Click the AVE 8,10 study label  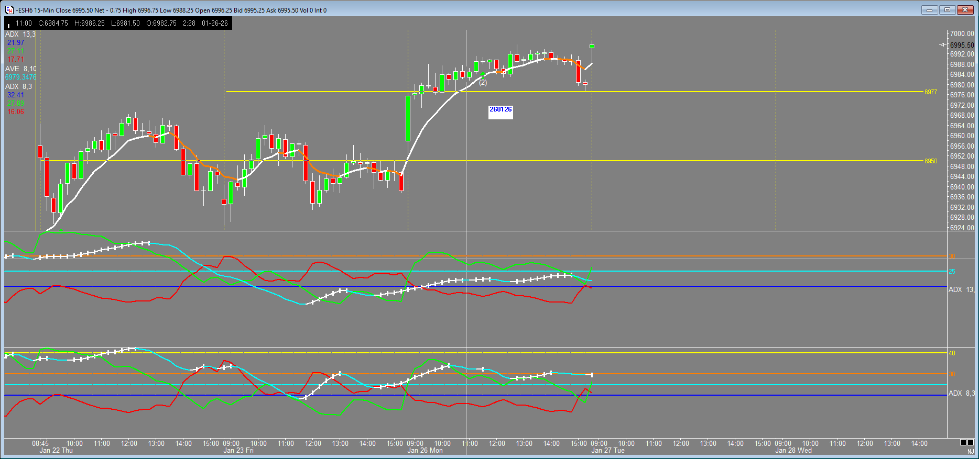coord(20,69)
